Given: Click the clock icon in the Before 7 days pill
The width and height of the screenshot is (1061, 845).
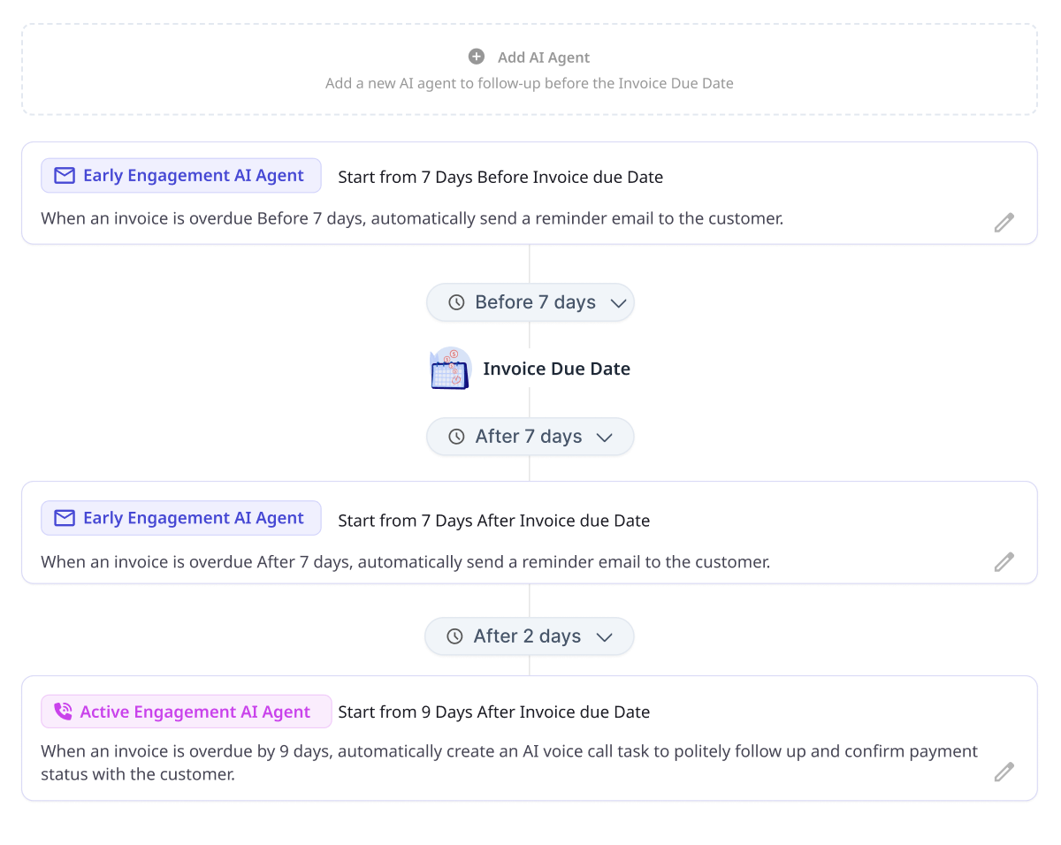Looking at the screenshot, I should click(456, 302).
